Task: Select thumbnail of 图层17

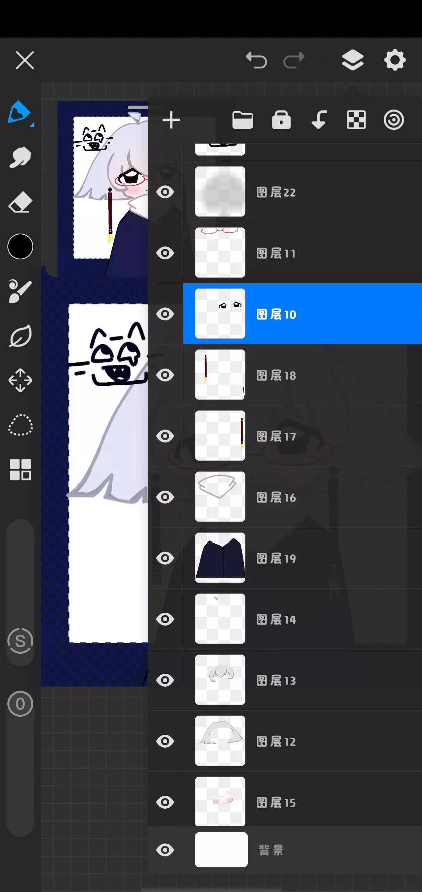Action: coord(220,436)
